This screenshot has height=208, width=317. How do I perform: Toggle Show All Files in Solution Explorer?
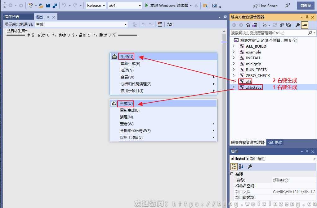(x=288, y=25)
